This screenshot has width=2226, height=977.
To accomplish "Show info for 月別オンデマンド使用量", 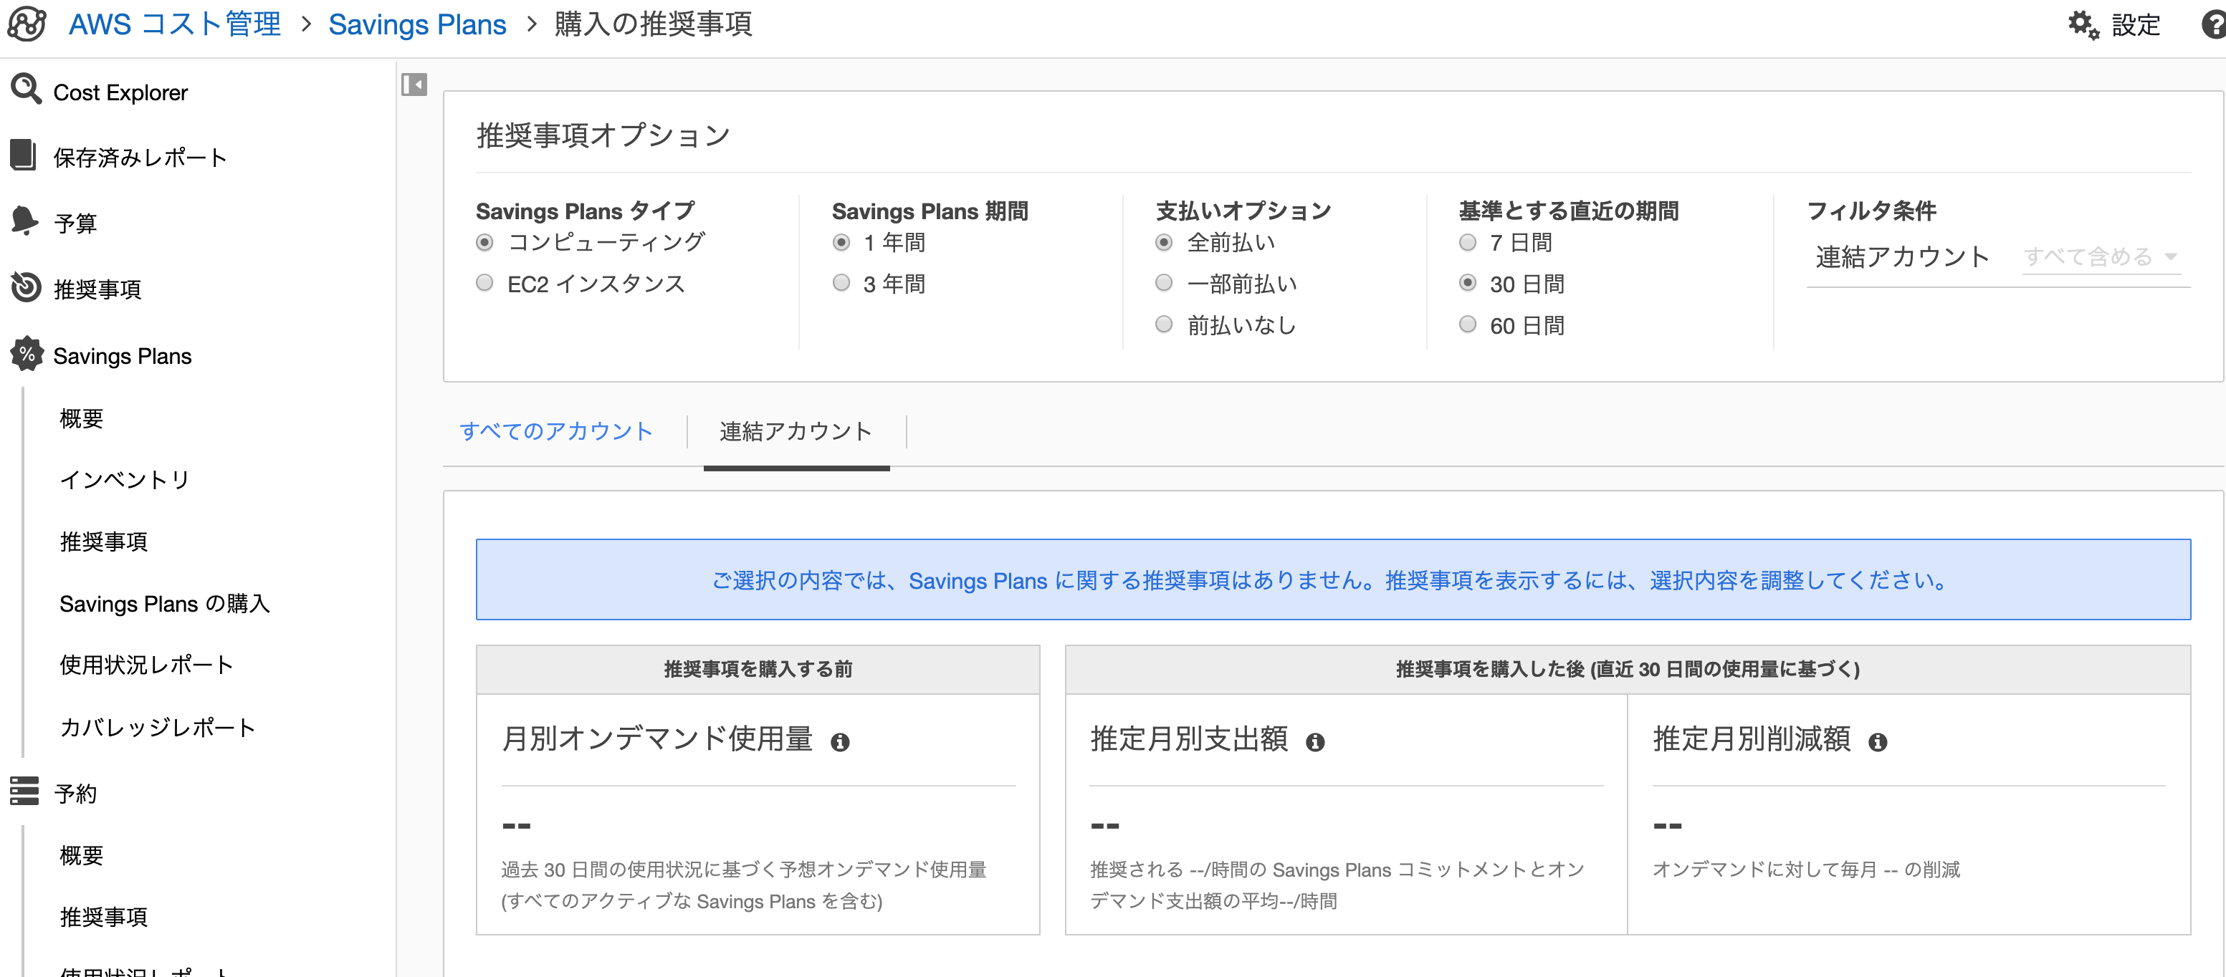I will (840, 742).
